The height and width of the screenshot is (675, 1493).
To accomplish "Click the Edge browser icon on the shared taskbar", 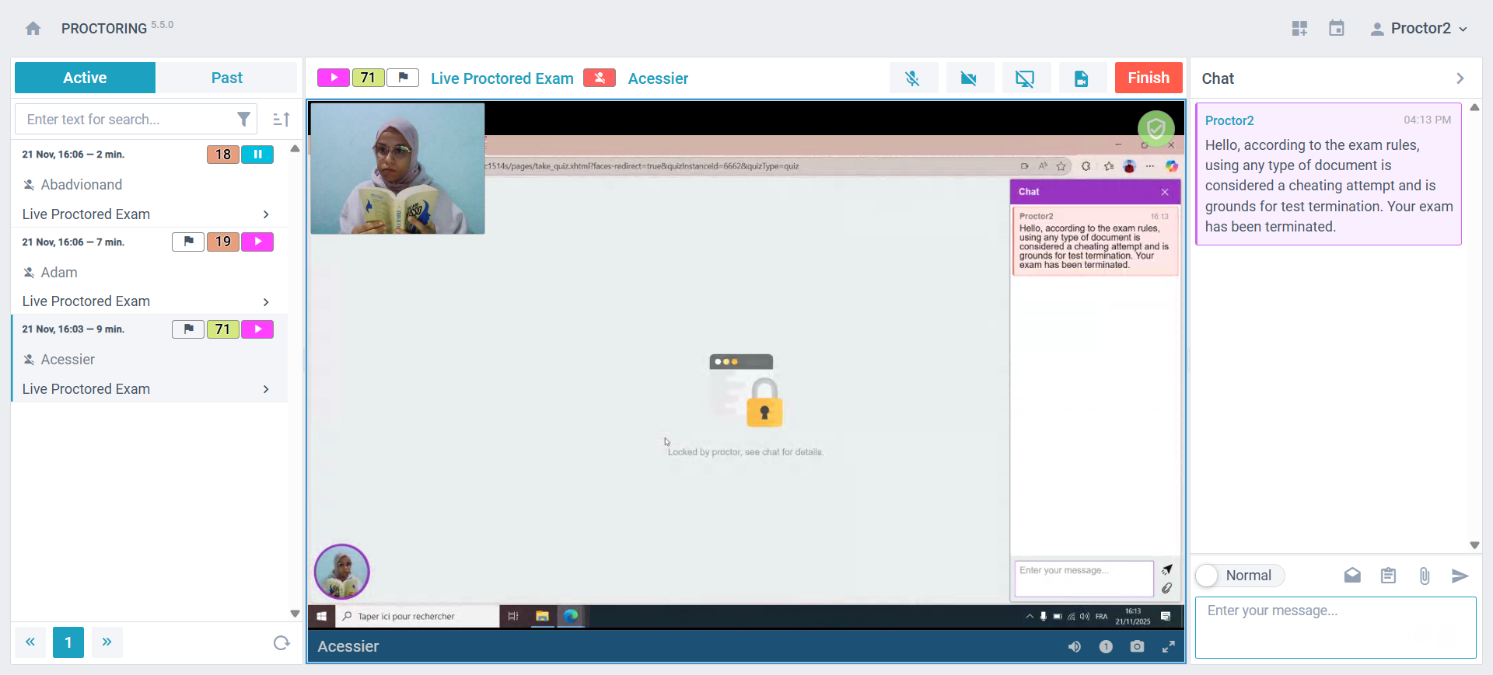I will click(x=571, y=616).
